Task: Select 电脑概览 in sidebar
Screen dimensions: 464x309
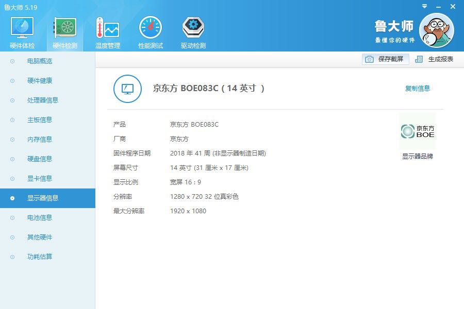Action: coord(47,61)
